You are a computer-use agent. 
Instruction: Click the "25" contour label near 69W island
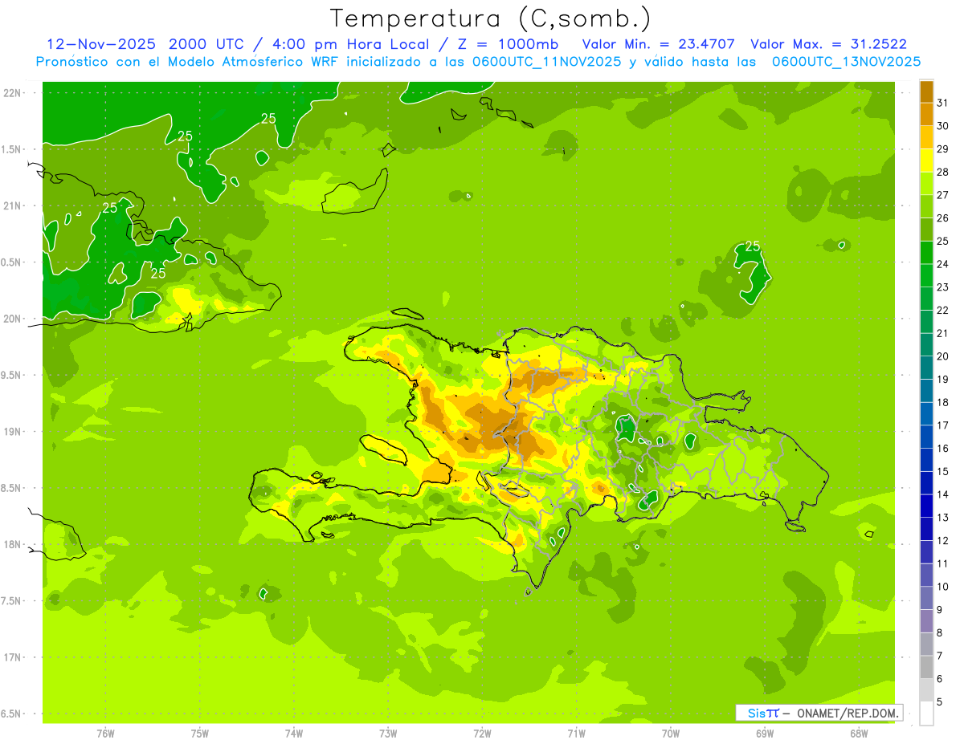[753, 246]
